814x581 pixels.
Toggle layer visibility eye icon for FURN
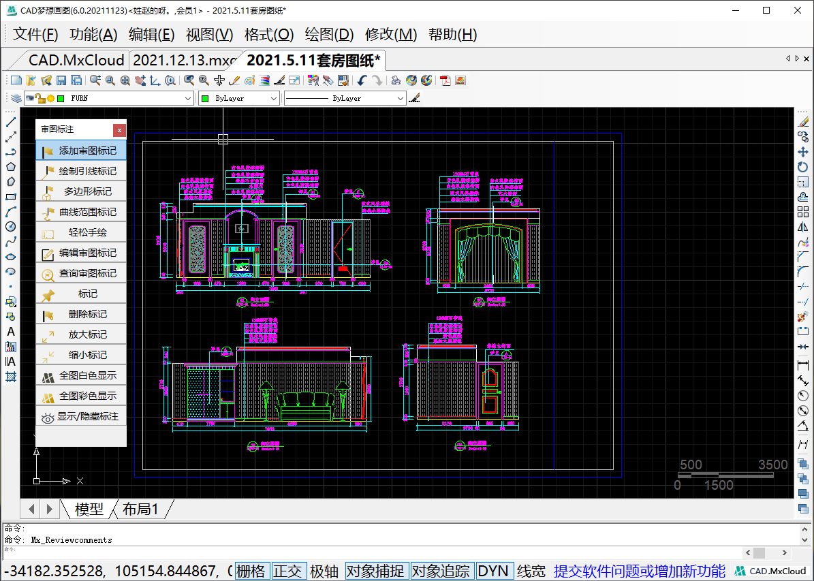(29, 98)
